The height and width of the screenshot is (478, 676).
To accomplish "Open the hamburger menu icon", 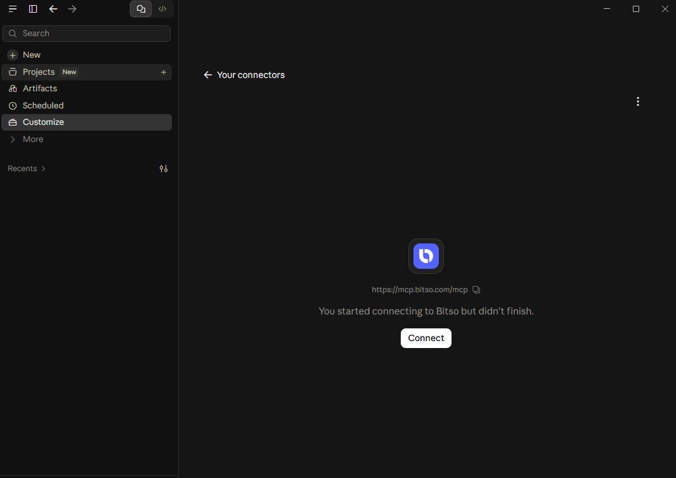I will (x=13, y=9).
